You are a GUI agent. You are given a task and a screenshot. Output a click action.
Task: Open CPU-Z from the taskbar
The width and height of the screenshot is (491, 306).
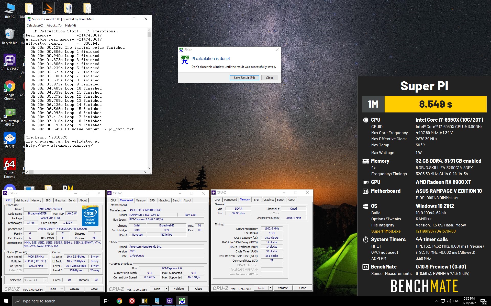coord(169,301)
